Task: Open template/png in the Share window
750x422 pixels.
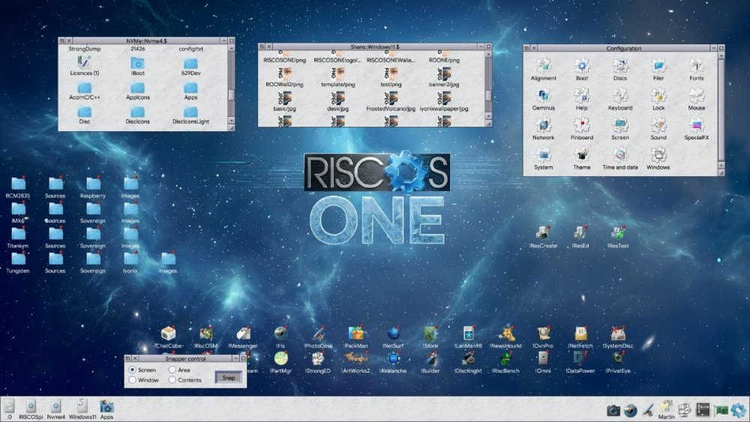Action: pos(337,77)
